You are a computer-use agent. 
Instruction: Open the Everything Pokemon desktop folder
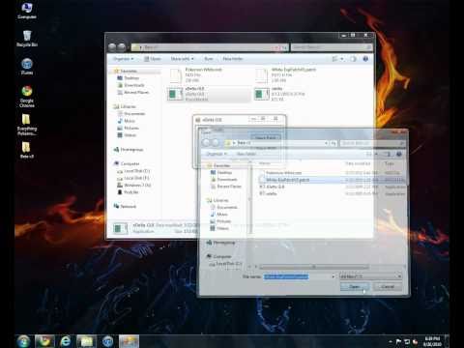(x=27, y=125)
